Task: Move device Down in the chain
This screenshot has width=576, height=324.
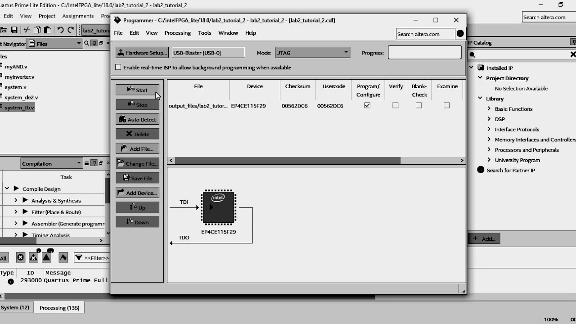Action: [x=137, y=222]
